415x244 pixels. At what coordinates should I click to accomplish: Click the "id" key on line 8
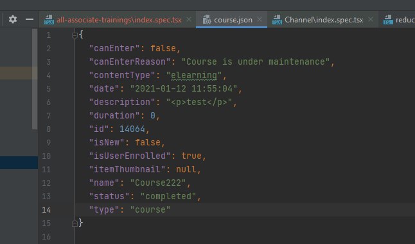(99, 129)
